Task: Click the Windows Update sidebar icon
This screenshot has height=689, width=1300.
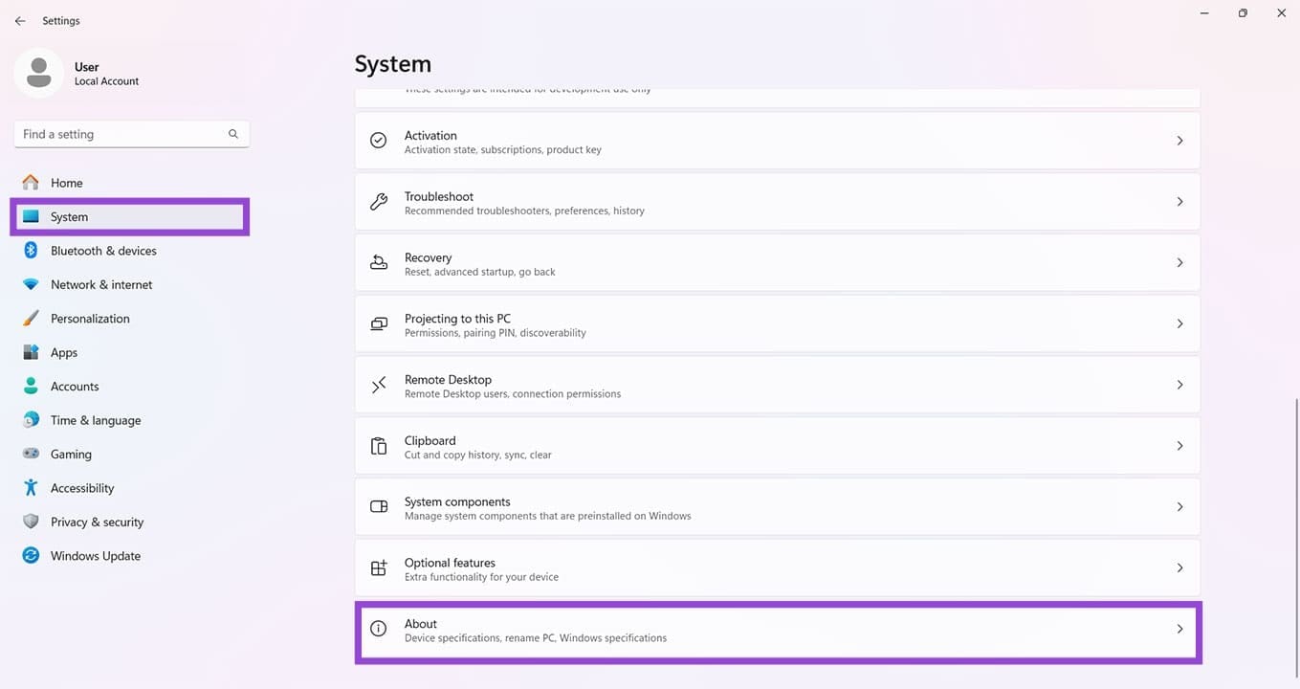Action: (x=31, y=556)
